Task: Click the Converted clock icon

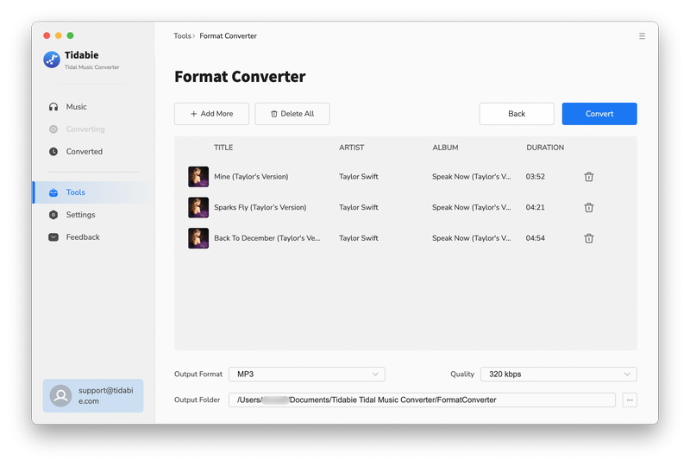Action: click(x=53, y=152)
